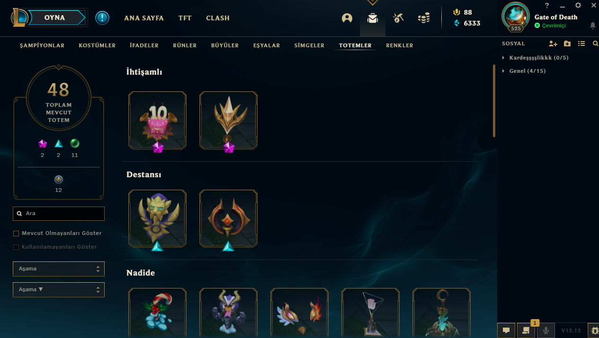Click the bug report icon
This screenshot has width=599, height=338.
click(593, 330)
